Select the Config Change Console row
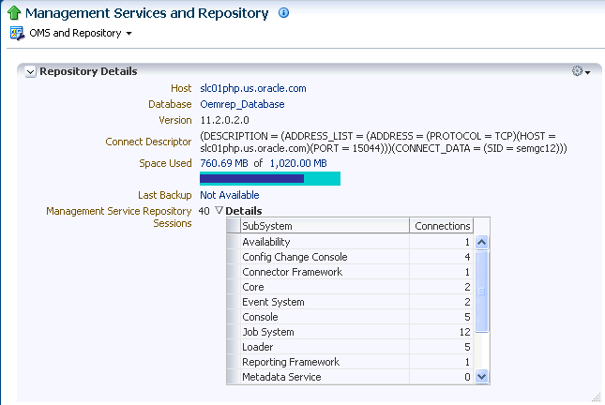Screen dimensions: 605x405 (350, 257)
